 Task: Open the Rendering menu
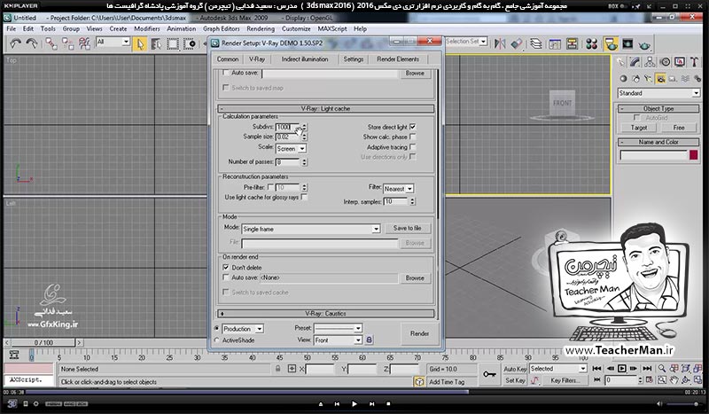(x=261, y=28)
